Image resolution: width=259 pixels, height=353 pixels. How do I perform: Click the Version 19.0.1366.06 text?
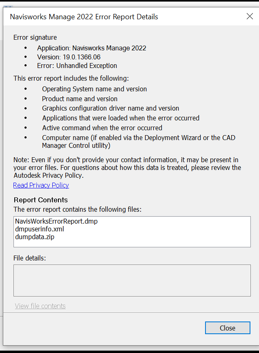[69, 57]
